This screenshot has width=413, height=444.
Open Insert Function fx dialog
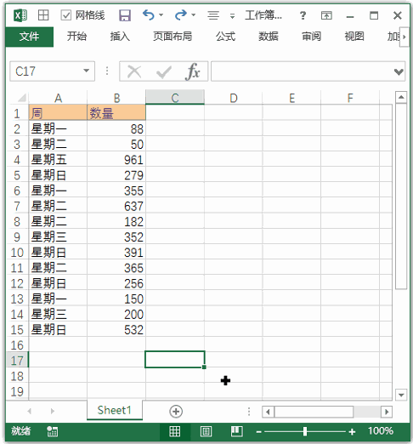pos(193,71)
